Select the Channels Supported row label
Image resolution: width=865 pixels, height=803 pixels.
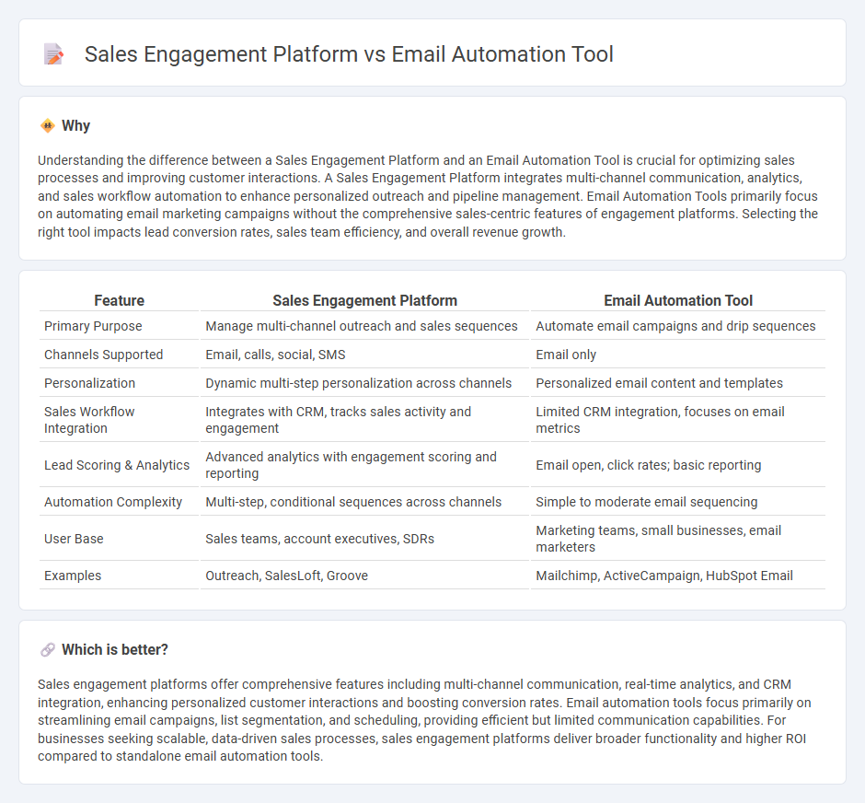(x=103, y=355)
